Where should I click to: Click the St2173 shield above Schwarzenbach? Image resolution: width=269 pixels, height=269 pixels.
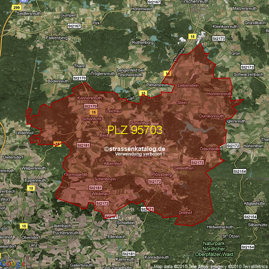pos(247,67)
